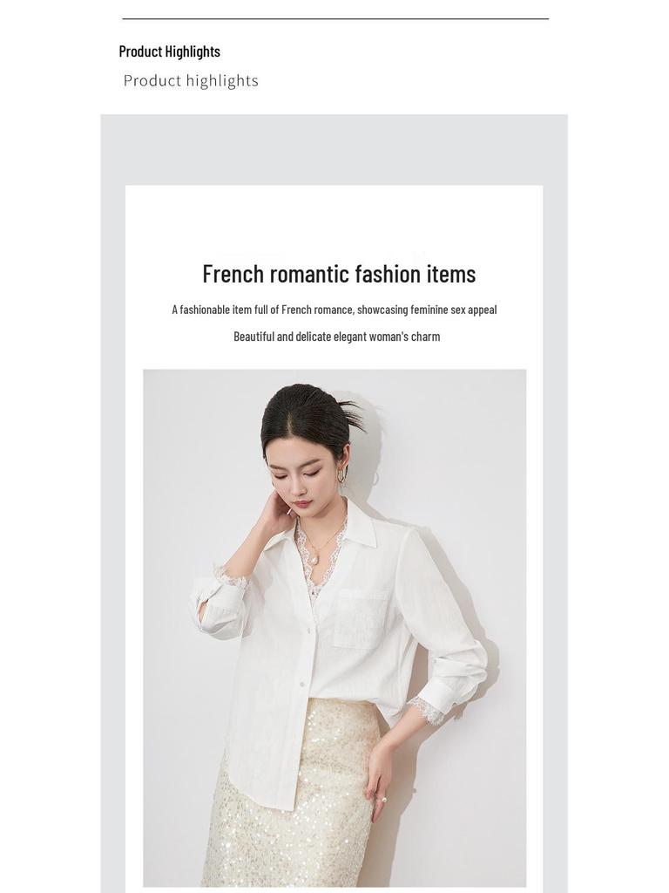Open the model photo in white shirt

(334, 628)
